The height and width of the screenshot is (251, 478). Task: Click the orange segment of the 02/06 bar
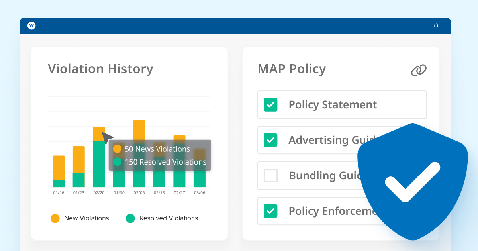pos(139,129)
